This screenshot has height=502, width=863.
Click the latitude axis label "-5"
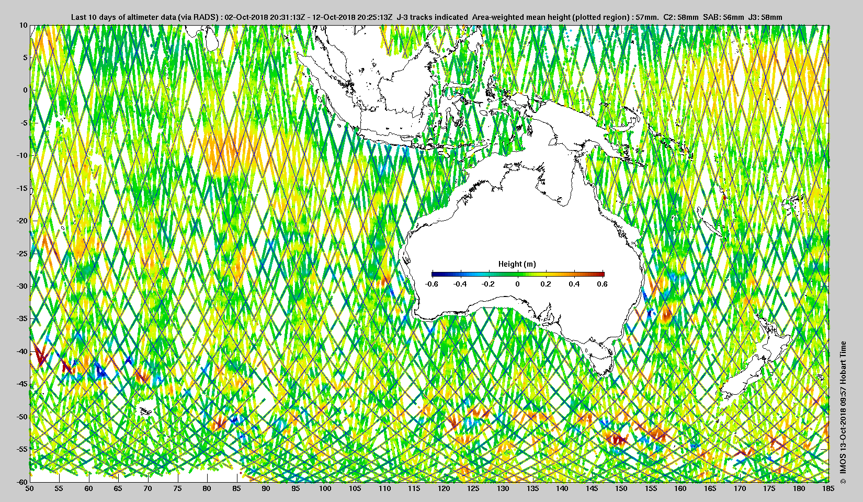click(x=24, y=123)
